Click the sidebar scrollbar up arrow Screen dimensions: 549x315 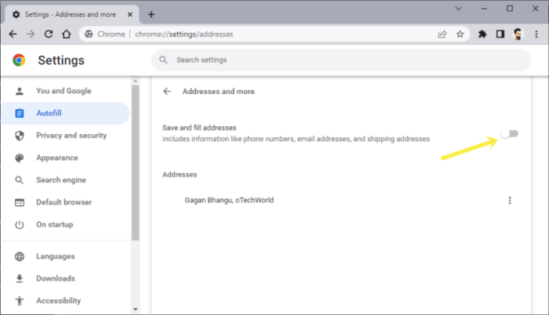click(136, 81)
